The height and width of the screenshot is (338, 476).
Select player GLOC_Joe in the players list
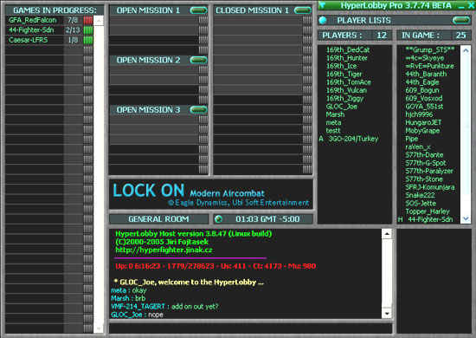pyautogui.click(x=342, y=107)
